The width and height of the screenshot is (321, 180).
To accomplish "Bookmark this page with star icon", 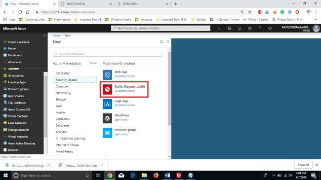I will 250,12.
